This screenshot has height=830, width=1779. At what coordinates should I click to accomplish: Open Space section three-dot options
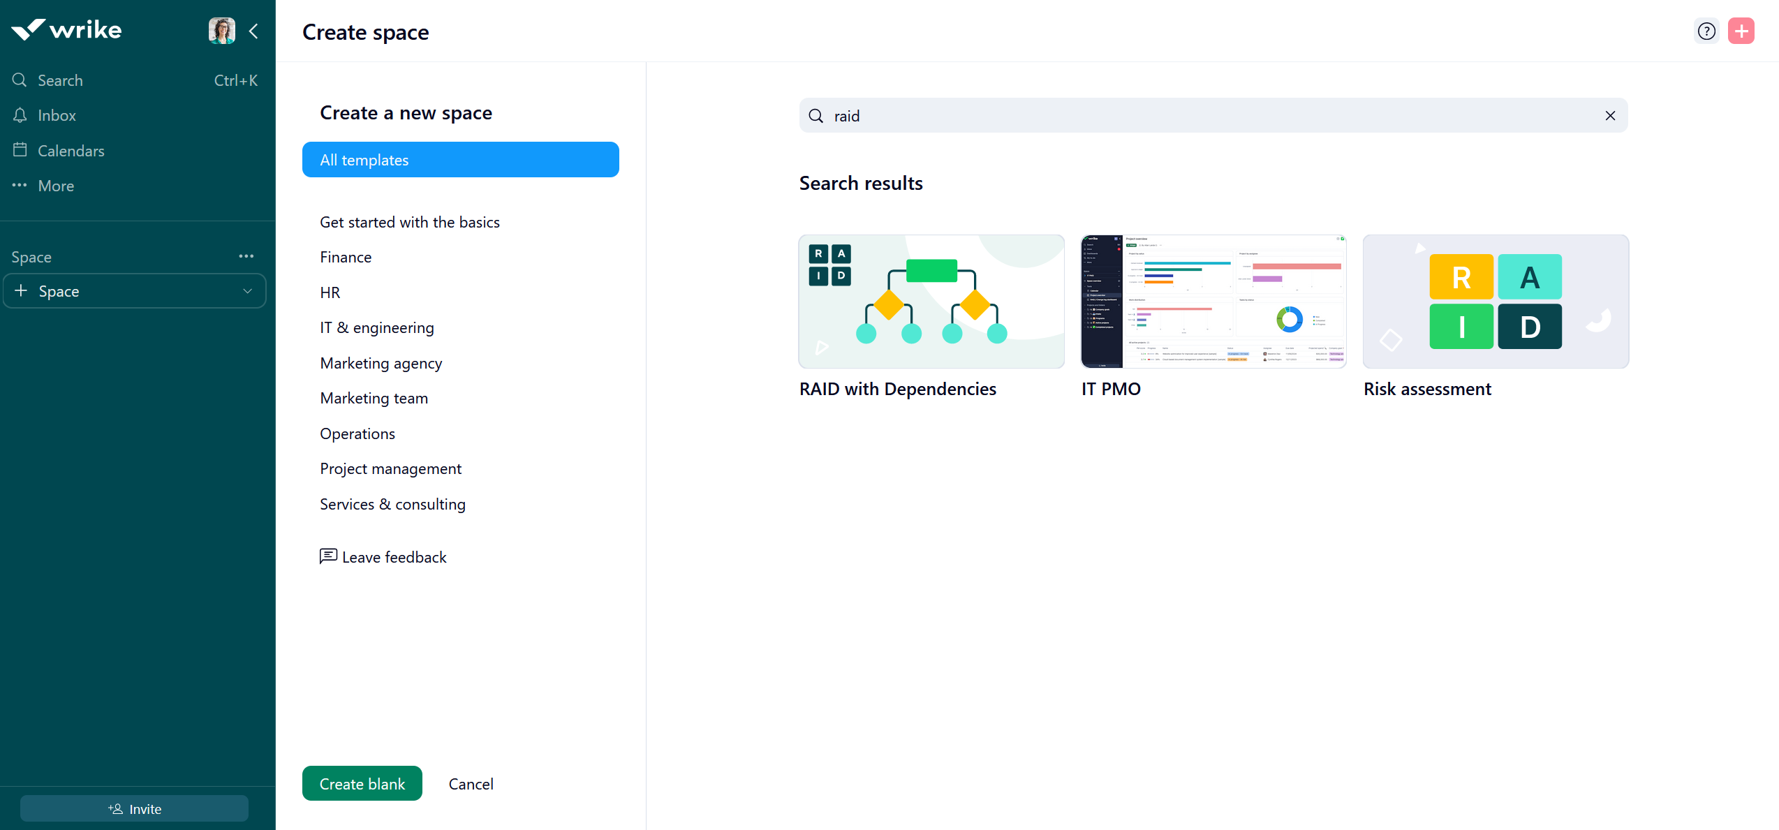pyautogui.click(x=246, y=256)
